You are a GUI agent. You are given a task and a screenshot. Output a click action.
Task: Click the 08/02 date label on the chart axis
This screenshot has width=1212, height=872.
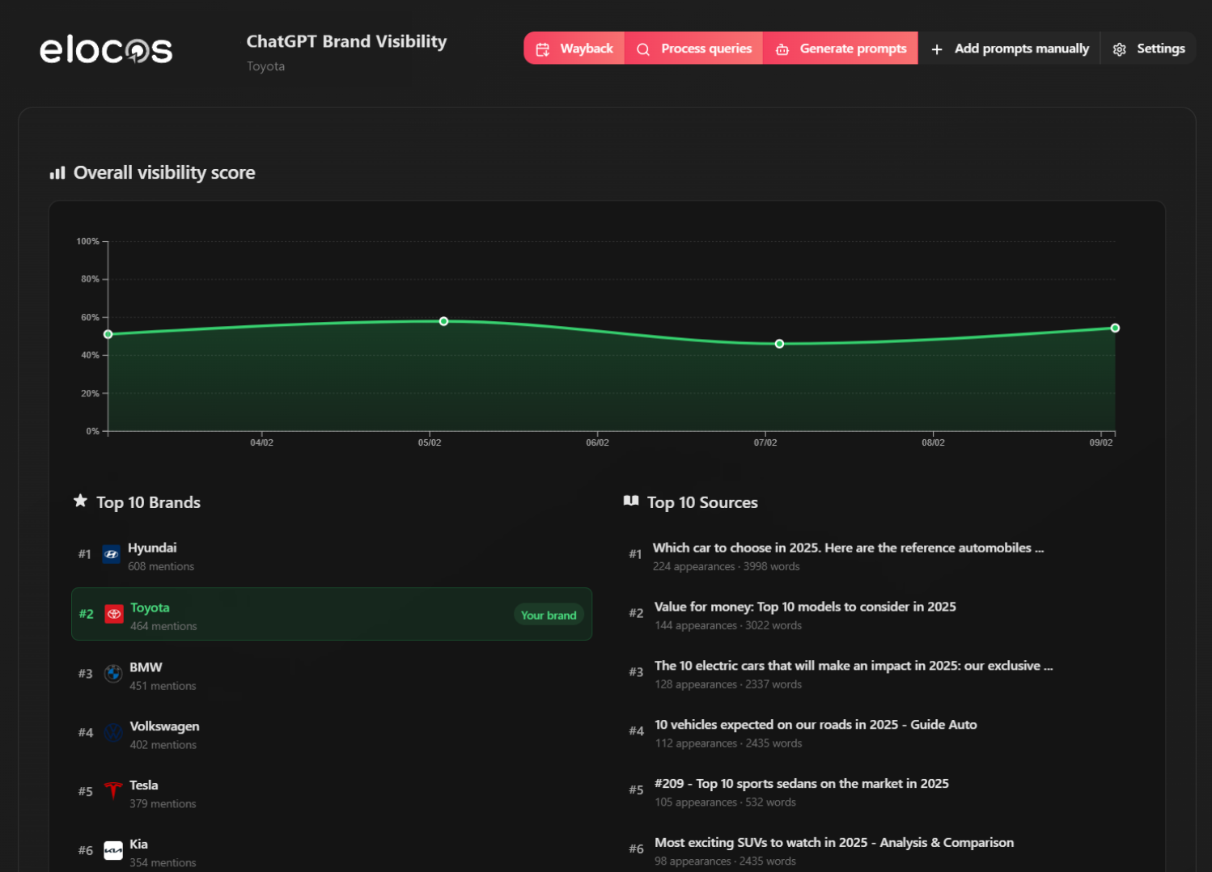(933, 442)
